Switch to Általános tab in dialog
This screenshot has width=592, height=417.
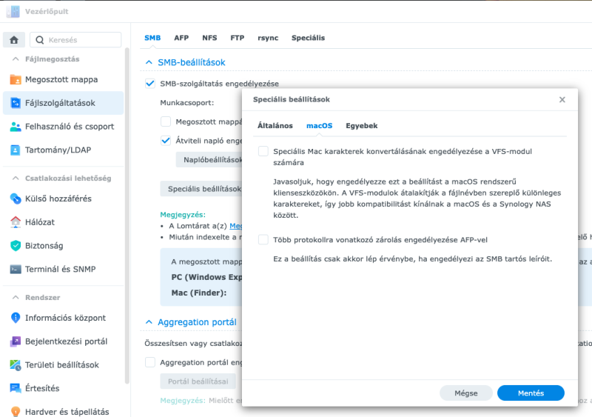point(275,125)
